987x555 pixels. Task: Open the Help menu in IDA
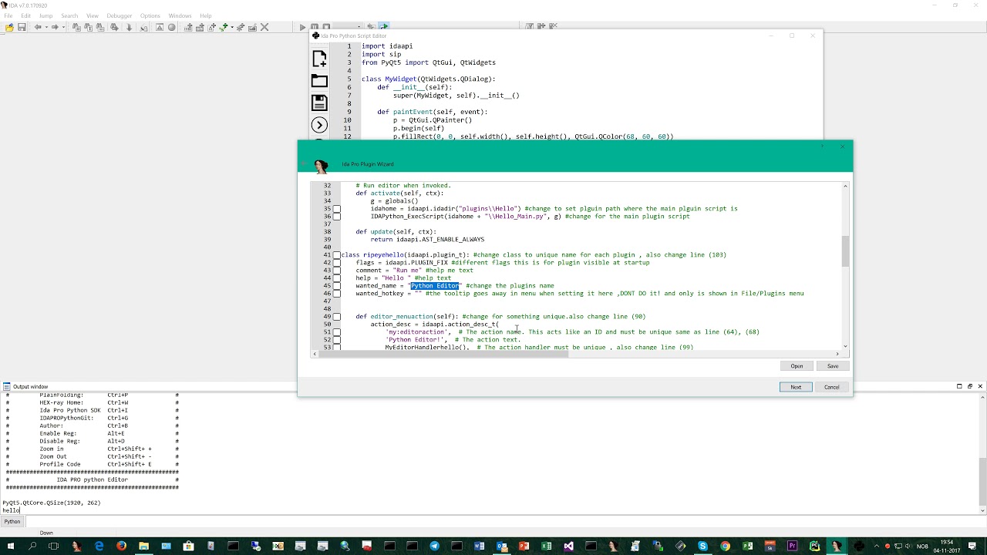[206, 15]
